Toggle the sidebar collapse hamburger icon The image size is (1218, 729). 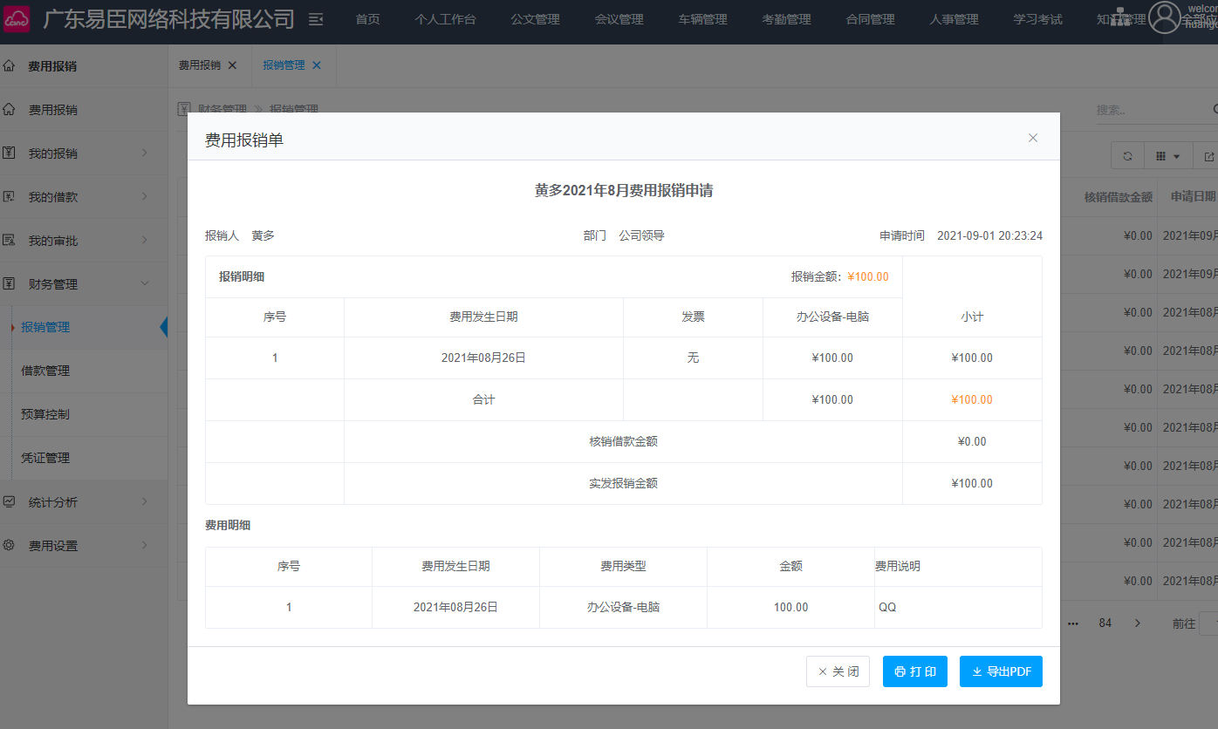[x=316, y=19]
